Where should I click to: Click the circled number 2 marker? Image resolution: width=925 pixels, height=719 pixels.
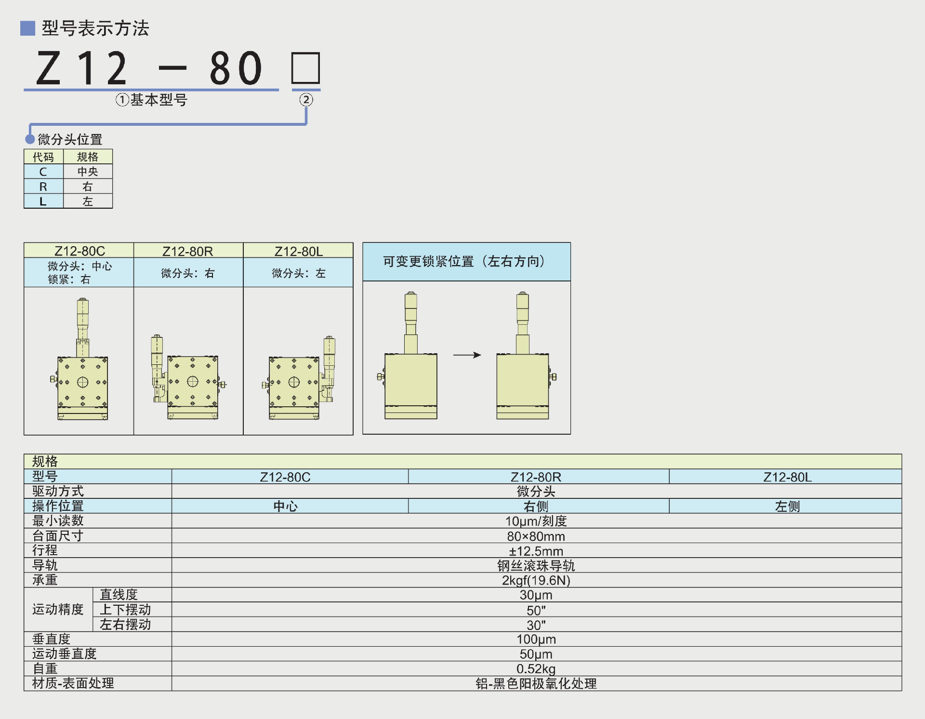306,100
